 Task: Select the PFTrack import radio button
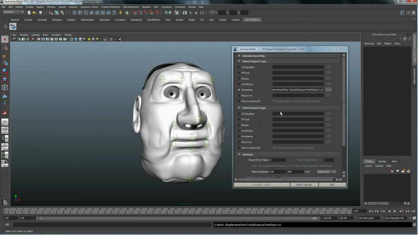239,73
